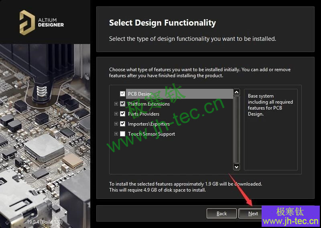Expand the Importers\Exporters tree node
321x228 pixels.
click(x=116, y=124)
